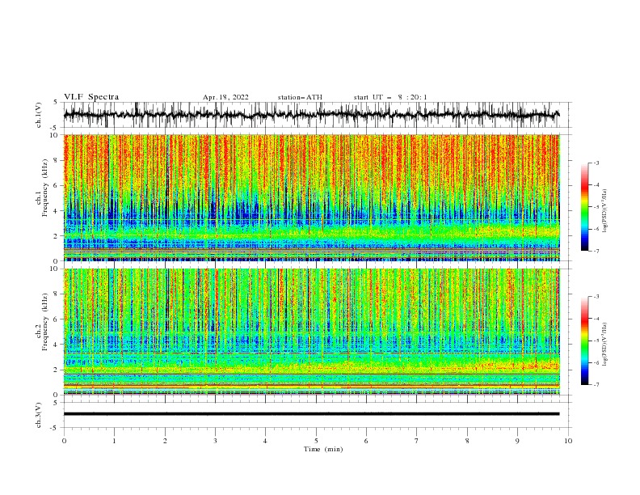
Task: Click the ch.3 flat voltage trace
Action: pyautogui.click(x=311, y=414)
